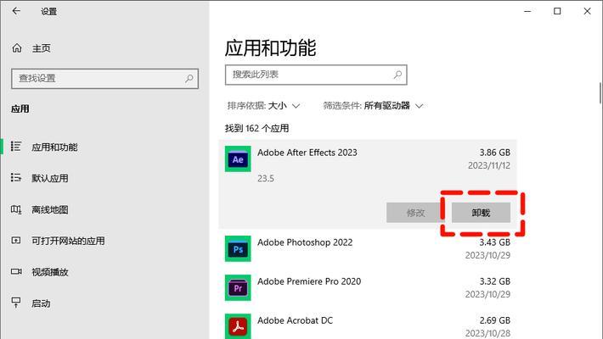Click the After Effects Ae icon
Viewport: 603px width, 339px height.
pyautogui.click(x=238, y=159)
